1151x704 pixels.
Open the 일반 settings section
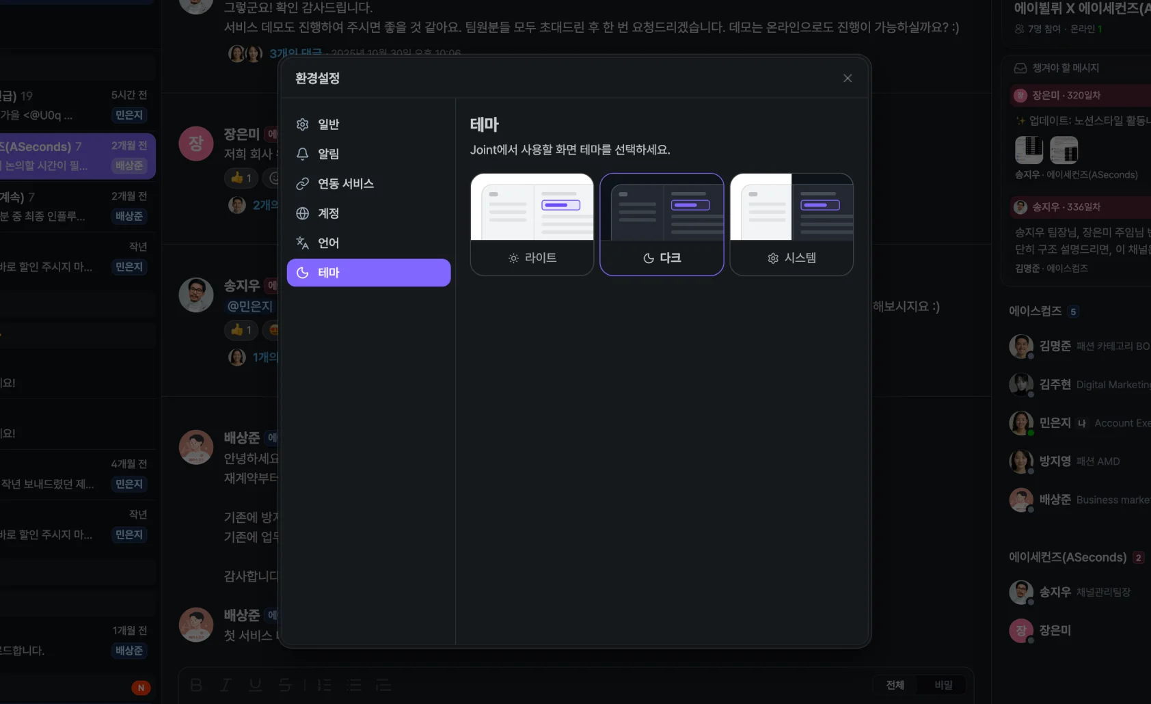point(368,124)
